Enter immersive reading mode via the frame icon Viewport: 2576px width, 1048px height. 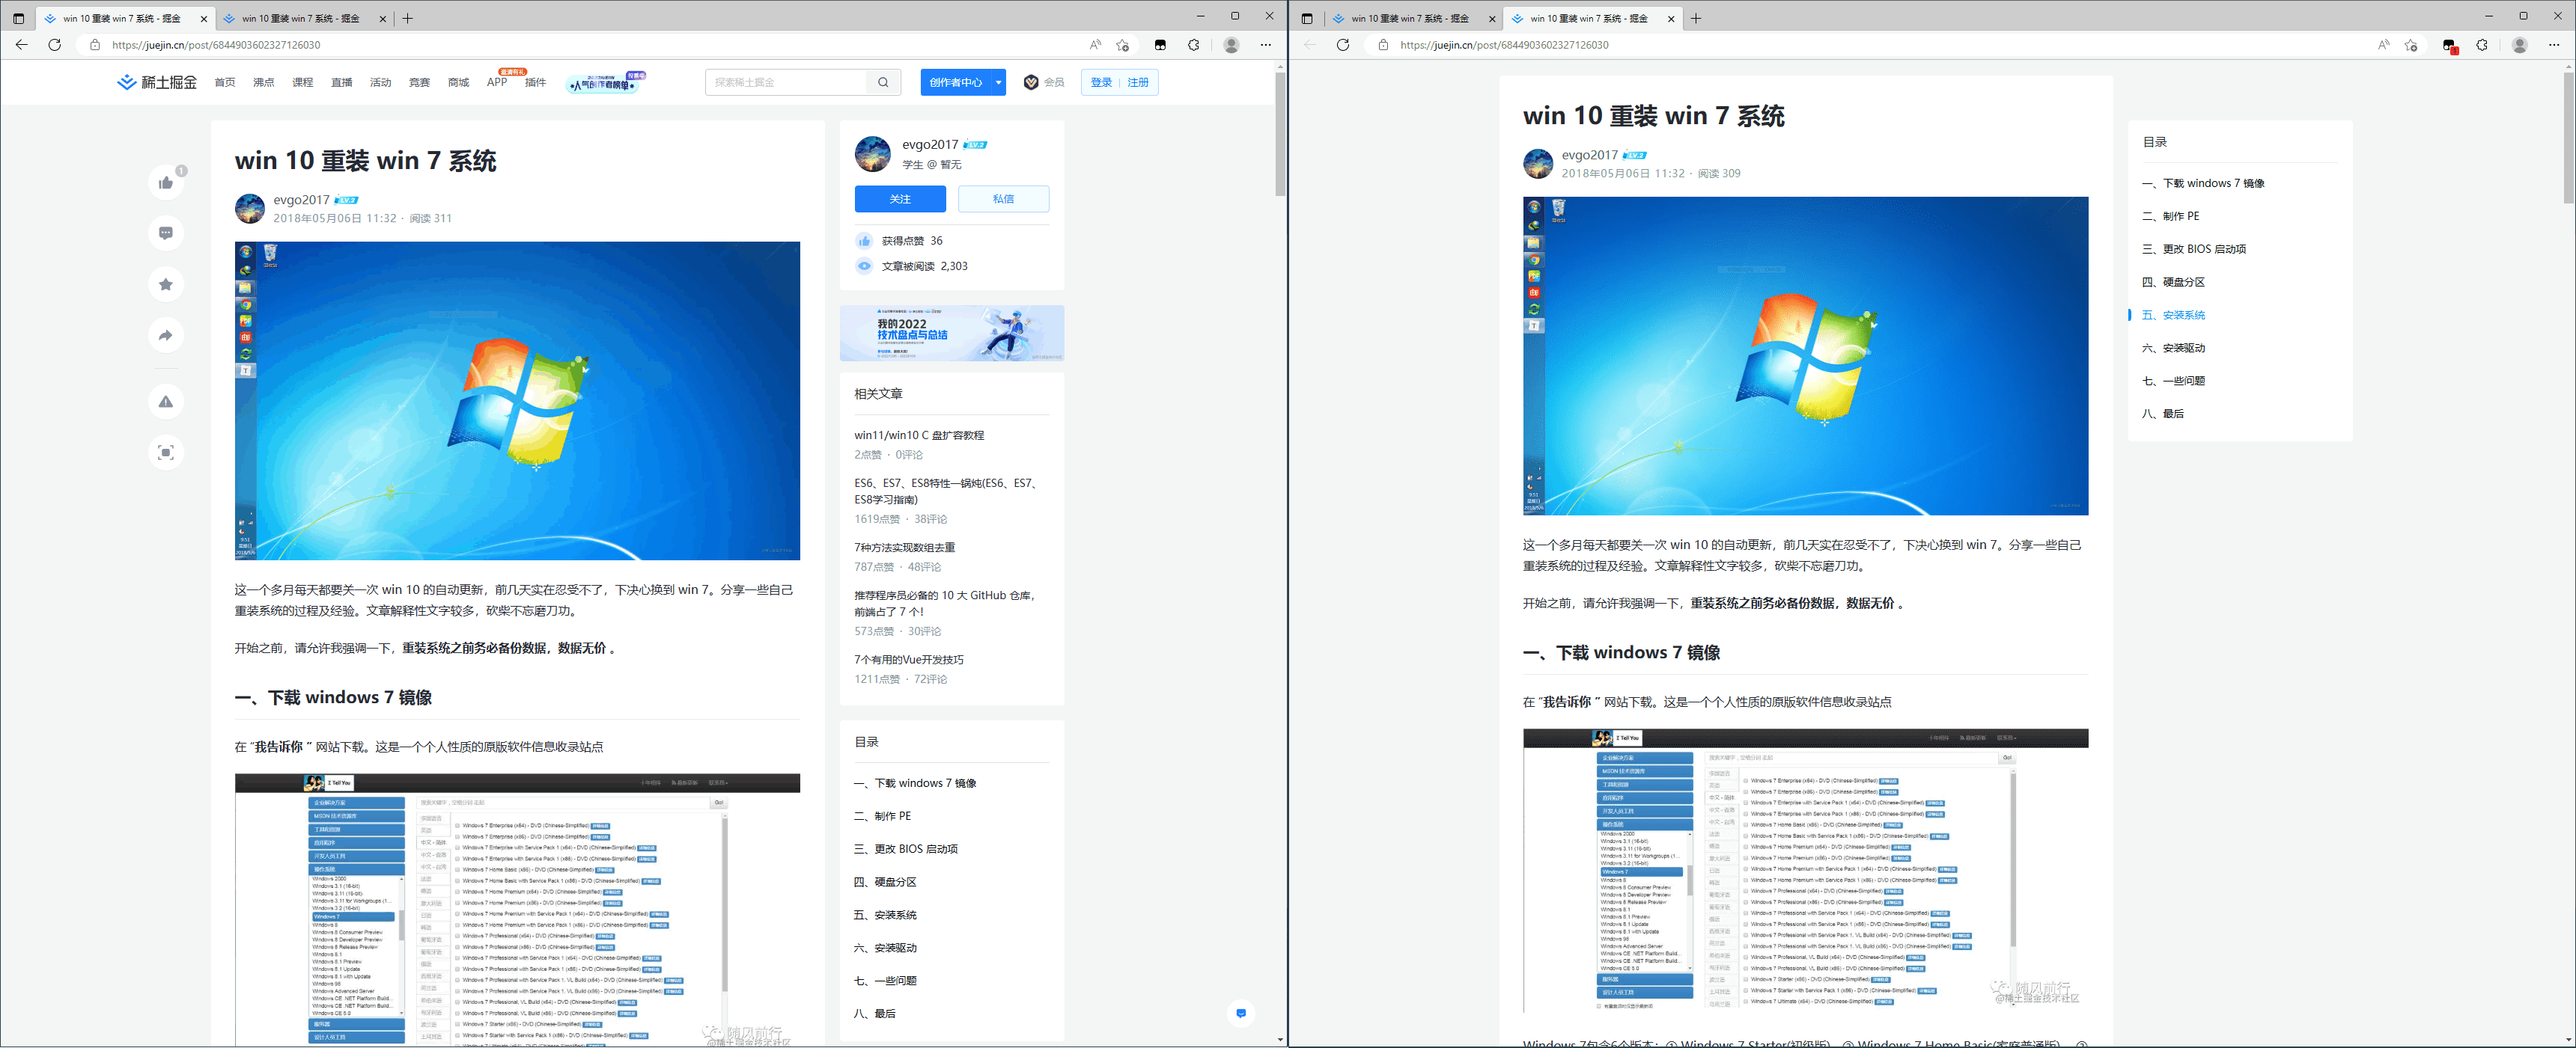click(x=166, y=453)
